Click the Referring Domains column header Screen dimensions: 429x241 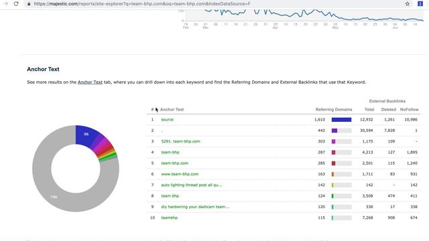pyautogui.click(x=334, y=109)
